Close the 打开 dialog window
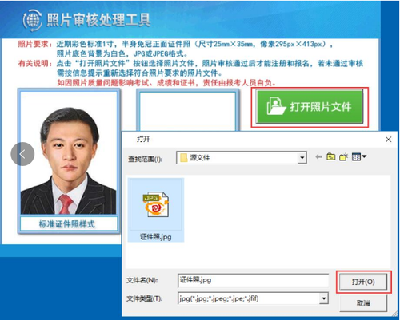400x320 pixels. (x=389, y=140)
